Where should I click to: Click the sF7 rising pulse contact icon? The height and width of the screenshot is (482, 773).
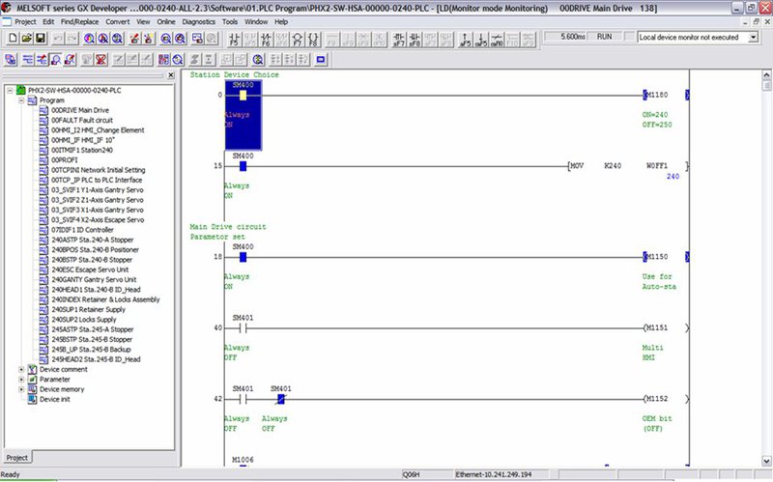click(399, 39)
